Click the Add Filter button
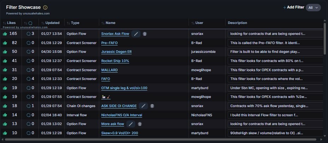Image resolution: width=328 pixels, height=143 pixels. coord(293,7)
